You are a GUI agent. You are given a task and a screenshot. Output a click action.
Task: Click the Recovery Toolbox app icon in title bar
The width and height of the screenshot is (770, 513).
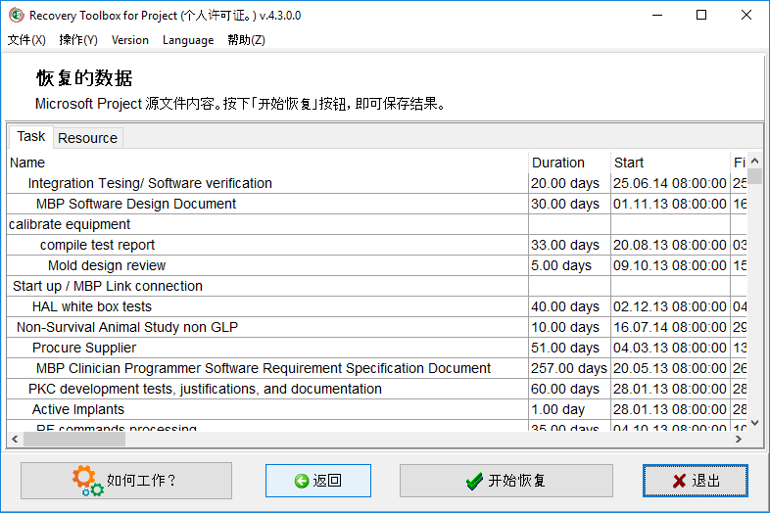coord(17,16)
